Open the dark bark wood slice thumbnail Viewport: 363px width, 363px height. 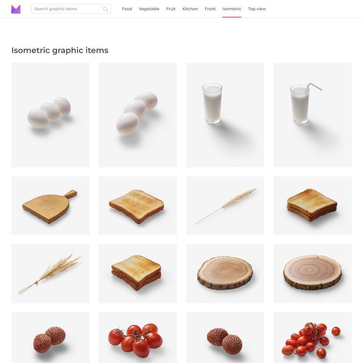click(313, 273)
